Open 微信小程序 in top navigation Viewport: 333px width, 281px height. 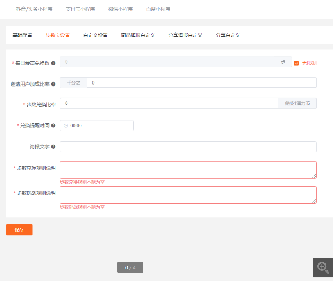click(x=120, y=9)
